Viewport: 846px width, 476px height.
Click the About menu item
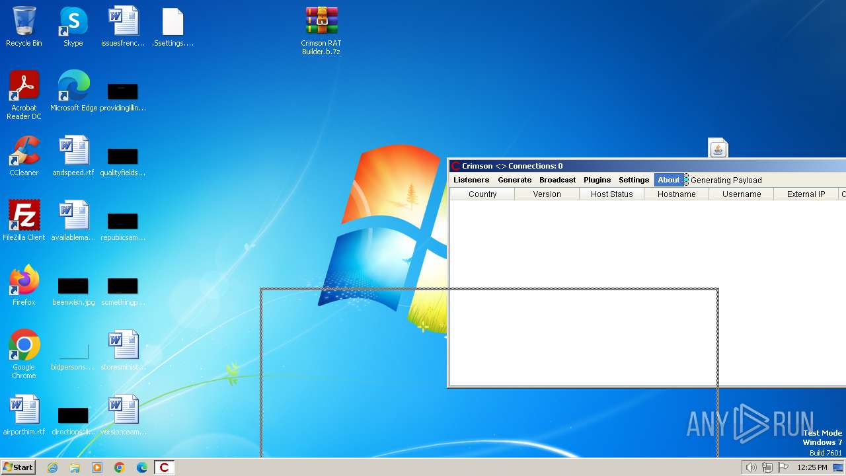pos(669,180)
